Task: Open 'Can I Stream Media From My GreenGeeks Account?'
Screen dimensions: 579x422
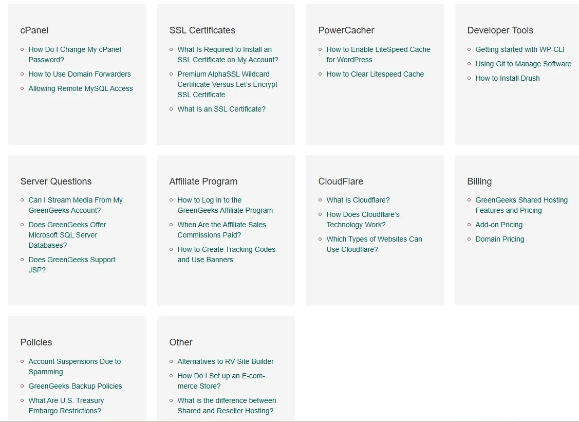Action: tap(76, 205)
